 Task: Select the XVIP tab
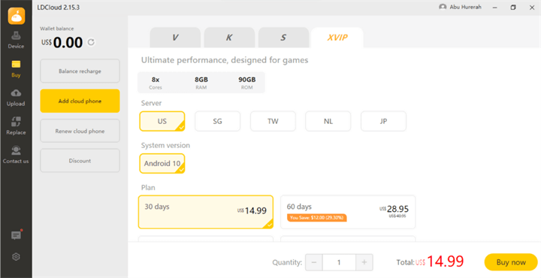coord(337,38)
